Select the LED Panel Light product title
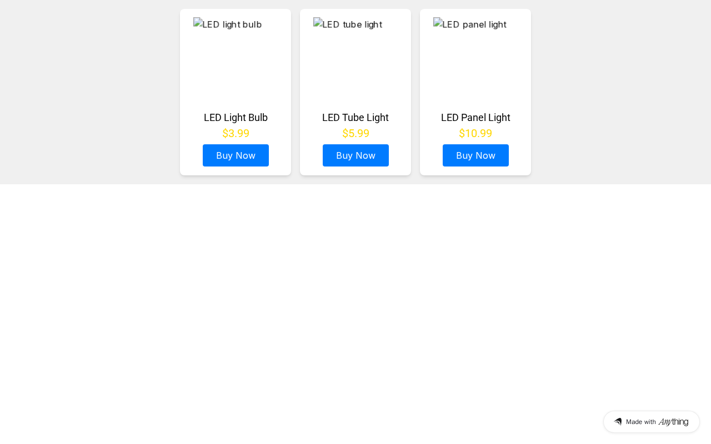The image size is (711, 444). tap(475, 118)
